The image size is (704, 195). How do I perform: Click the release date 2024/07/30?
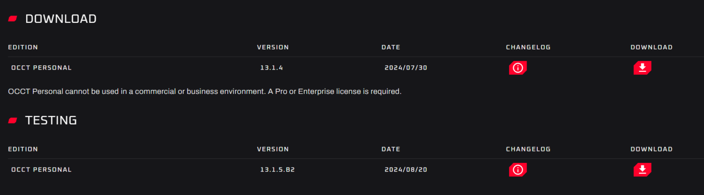click(x=406, y=68)
